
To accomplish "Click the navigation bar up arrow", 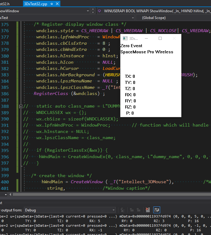I will tap(93, 9).
